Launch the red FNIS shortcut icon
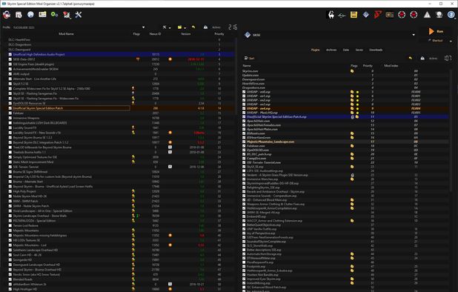 click(378, 15)
